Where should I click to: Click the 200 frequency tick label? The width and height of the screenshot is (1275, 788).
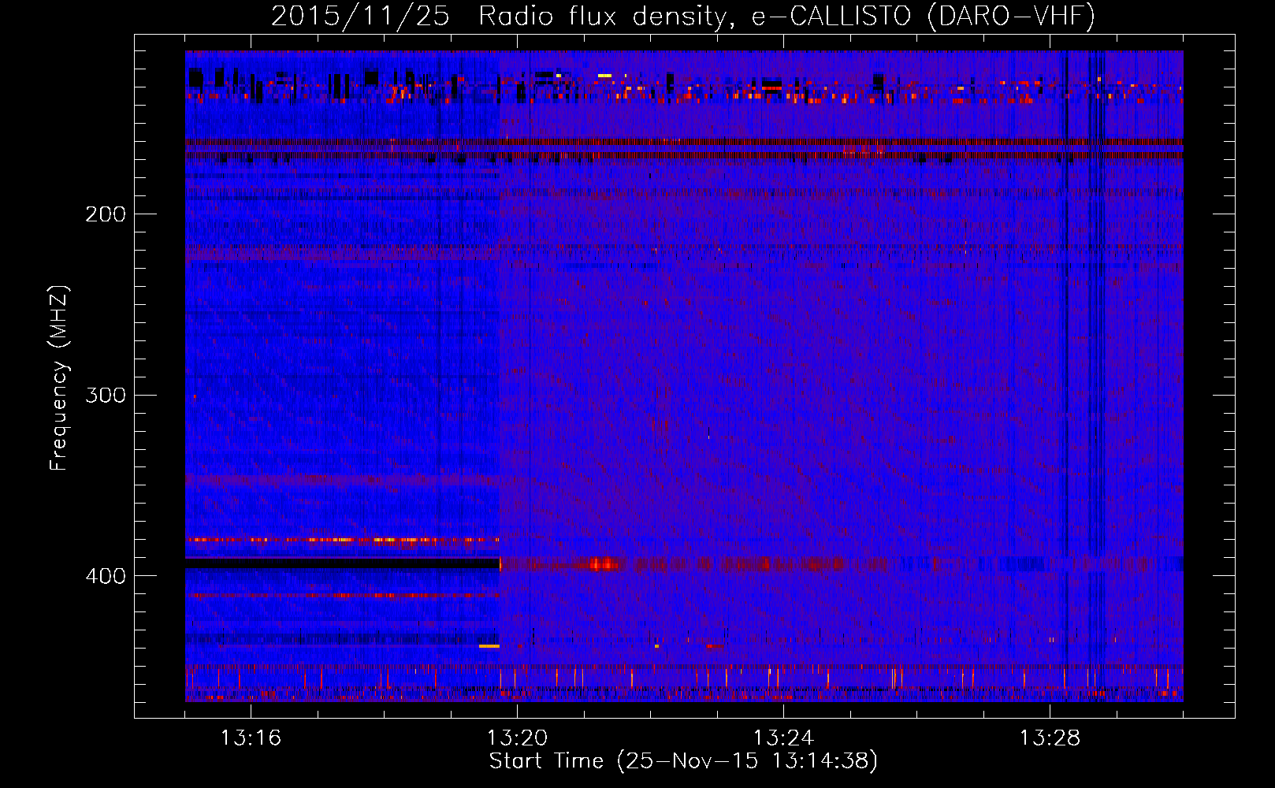(106, 214)
